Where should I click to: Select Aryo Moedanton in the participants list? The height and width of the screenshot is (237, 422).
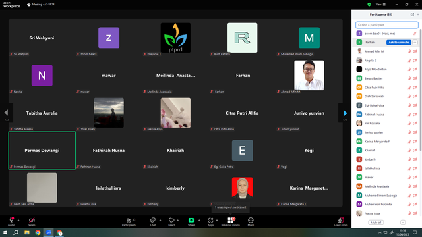click(x=386, y=69)
